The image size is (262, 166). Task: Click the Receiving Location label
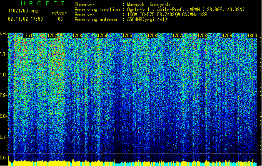(x=97, y=10)
